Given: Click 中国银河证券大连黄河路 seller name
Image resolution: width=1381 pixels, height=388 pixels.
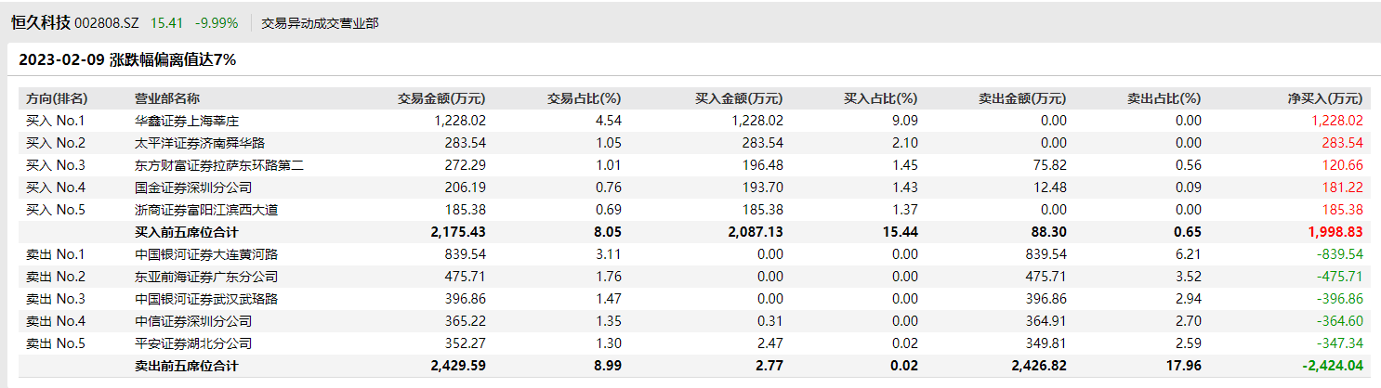Looking at the screenshot, I should point(206,254).
